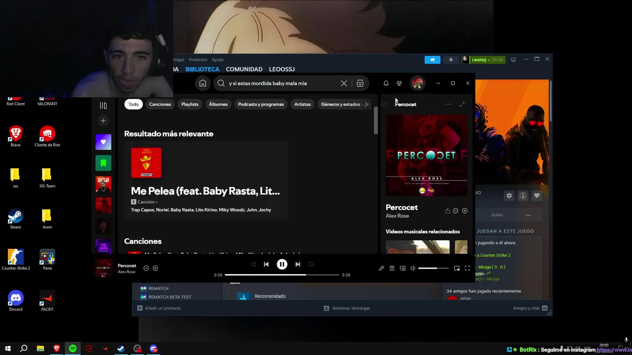
Task: Filter results by Podcasts y programas
Action: pos(261,104)
